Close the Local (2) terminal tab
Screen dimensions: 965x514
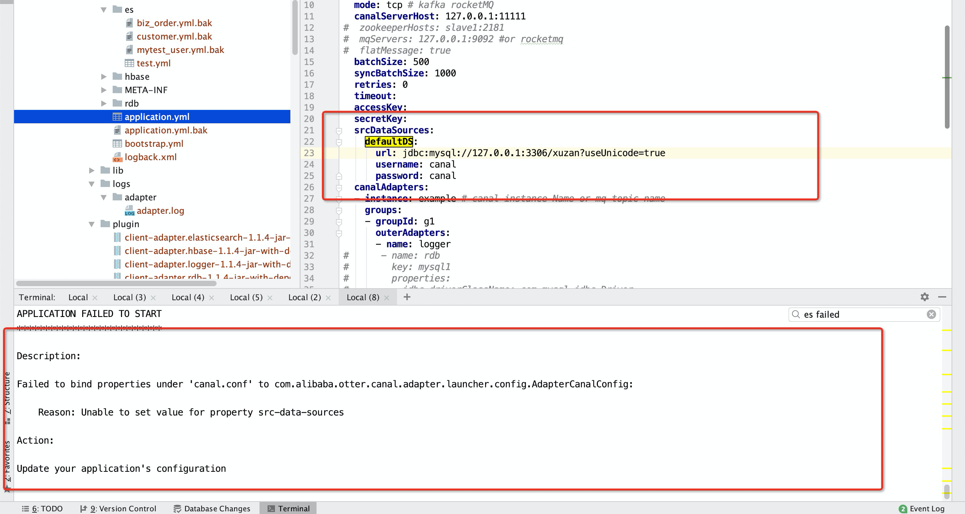[x=329, y=298]
